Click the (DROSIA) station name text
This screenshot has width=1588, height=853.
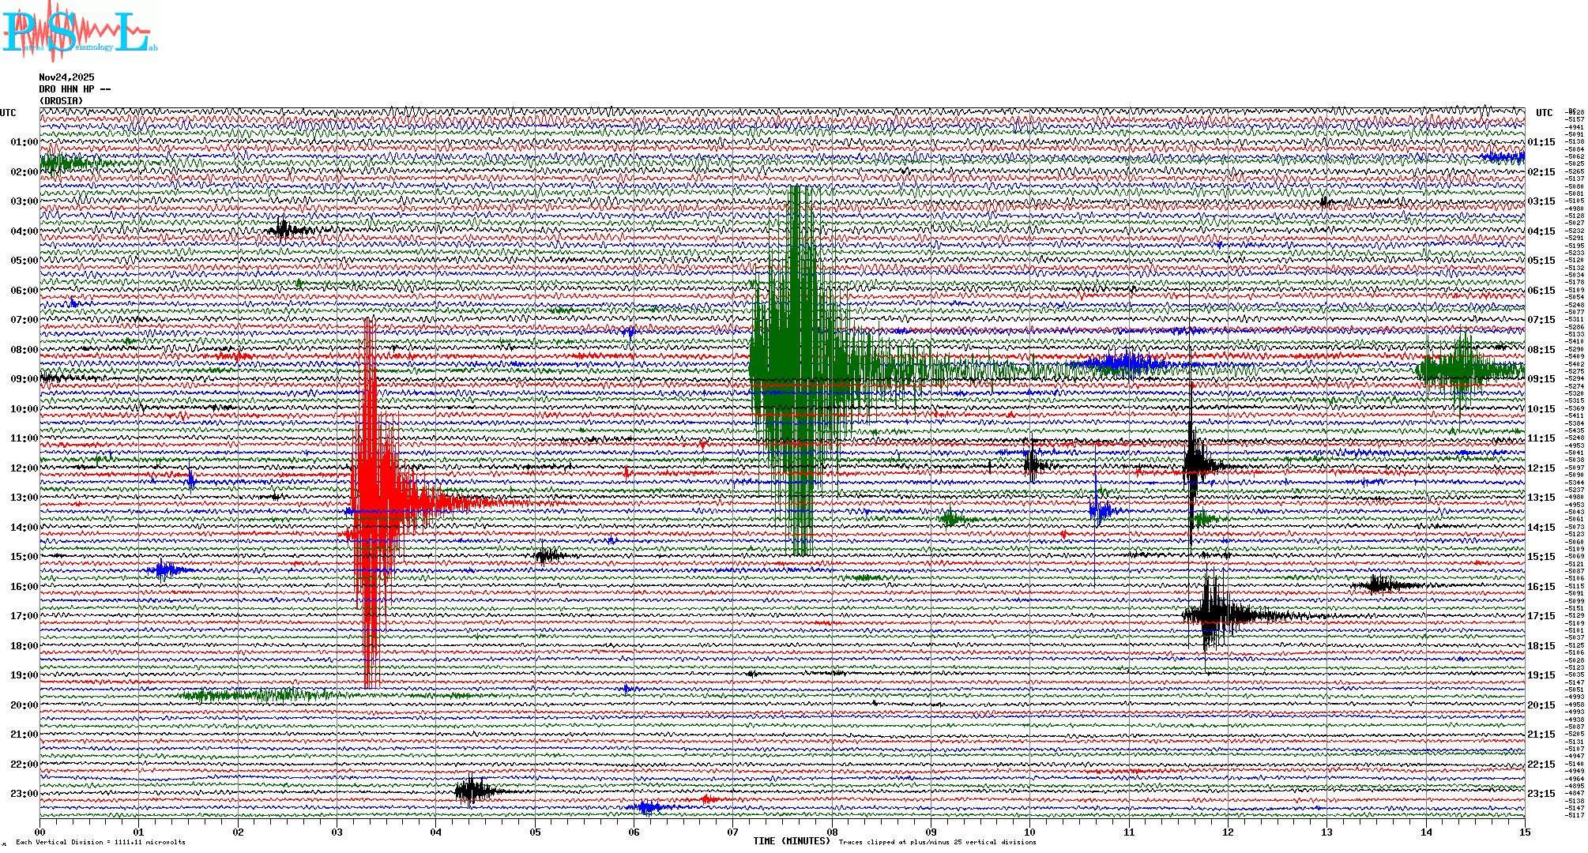tap(61, 101)
